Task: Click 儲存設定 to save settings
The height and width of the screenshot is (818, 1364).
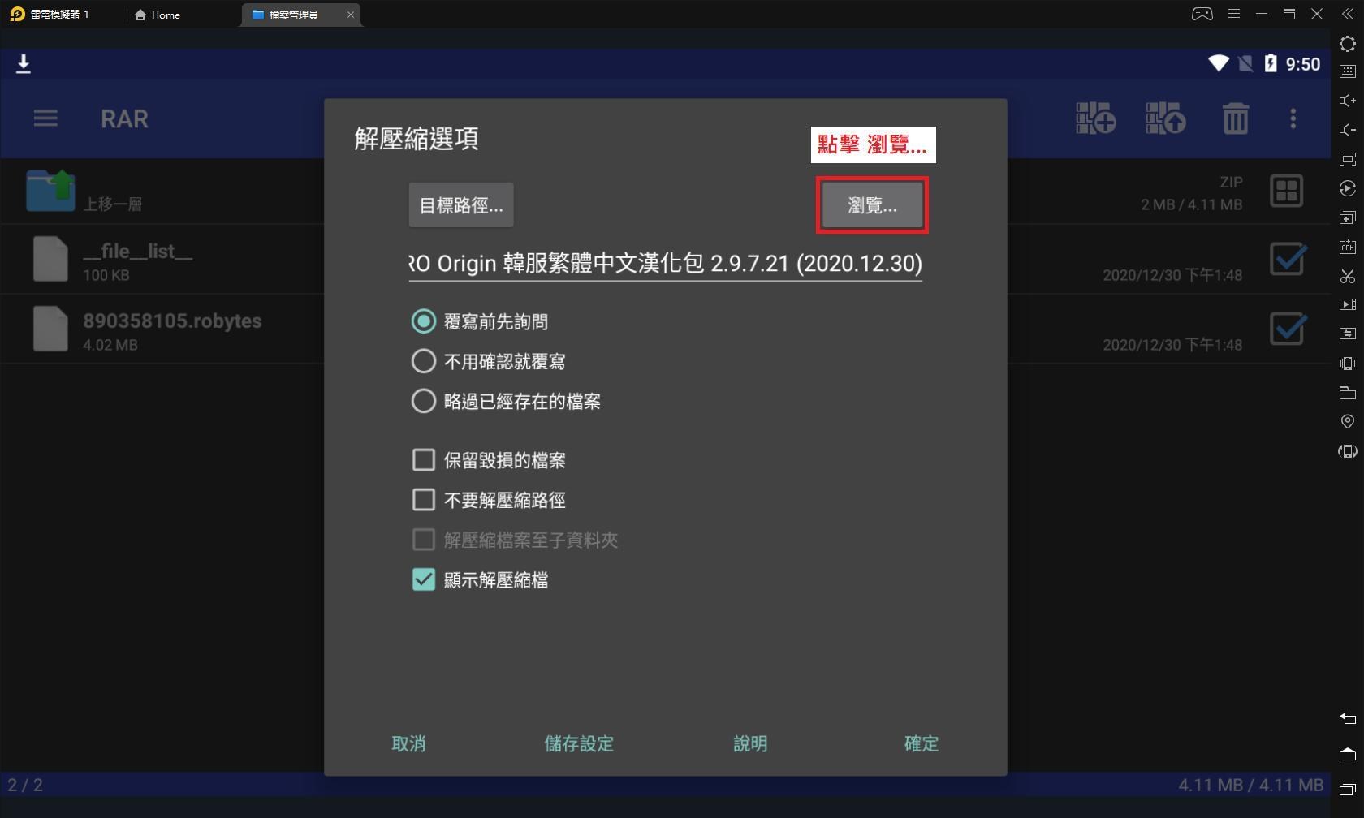Action: point(579,743)
